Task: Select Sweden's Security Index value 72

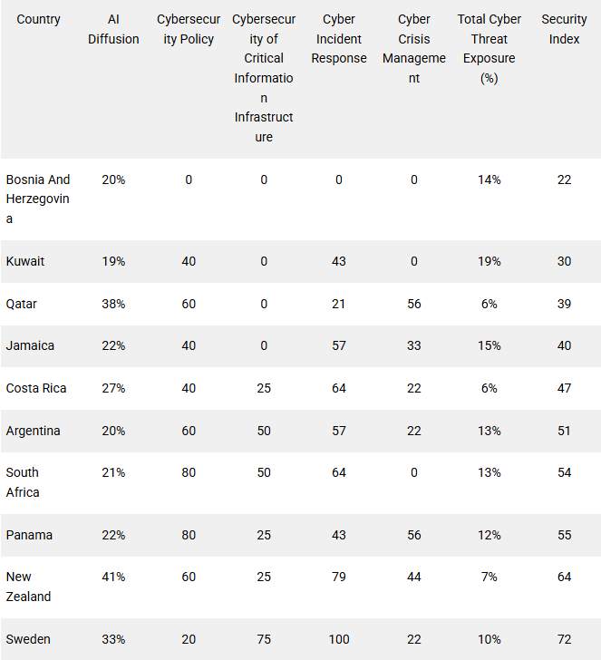Action: click(x=564, y=639)
